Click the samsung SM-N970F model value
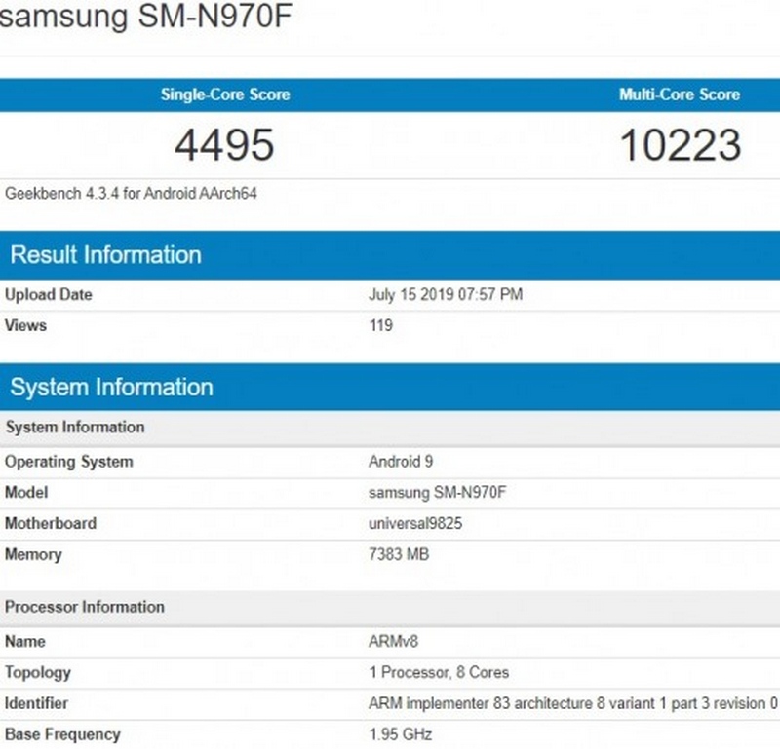The width and height of the screenshot is (780, 749). 437,493
